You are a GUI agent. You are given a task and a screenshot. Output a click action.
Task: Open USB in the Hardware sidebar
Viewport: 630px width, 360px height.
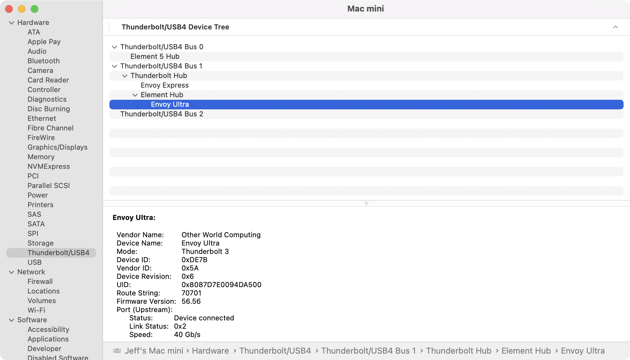(x=35, y=262)
